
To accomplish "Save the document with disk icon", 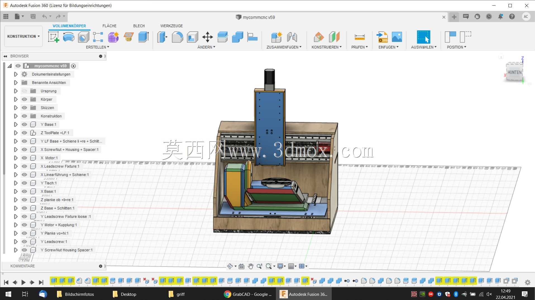I will pyautogui.click(x=33, y=17).
